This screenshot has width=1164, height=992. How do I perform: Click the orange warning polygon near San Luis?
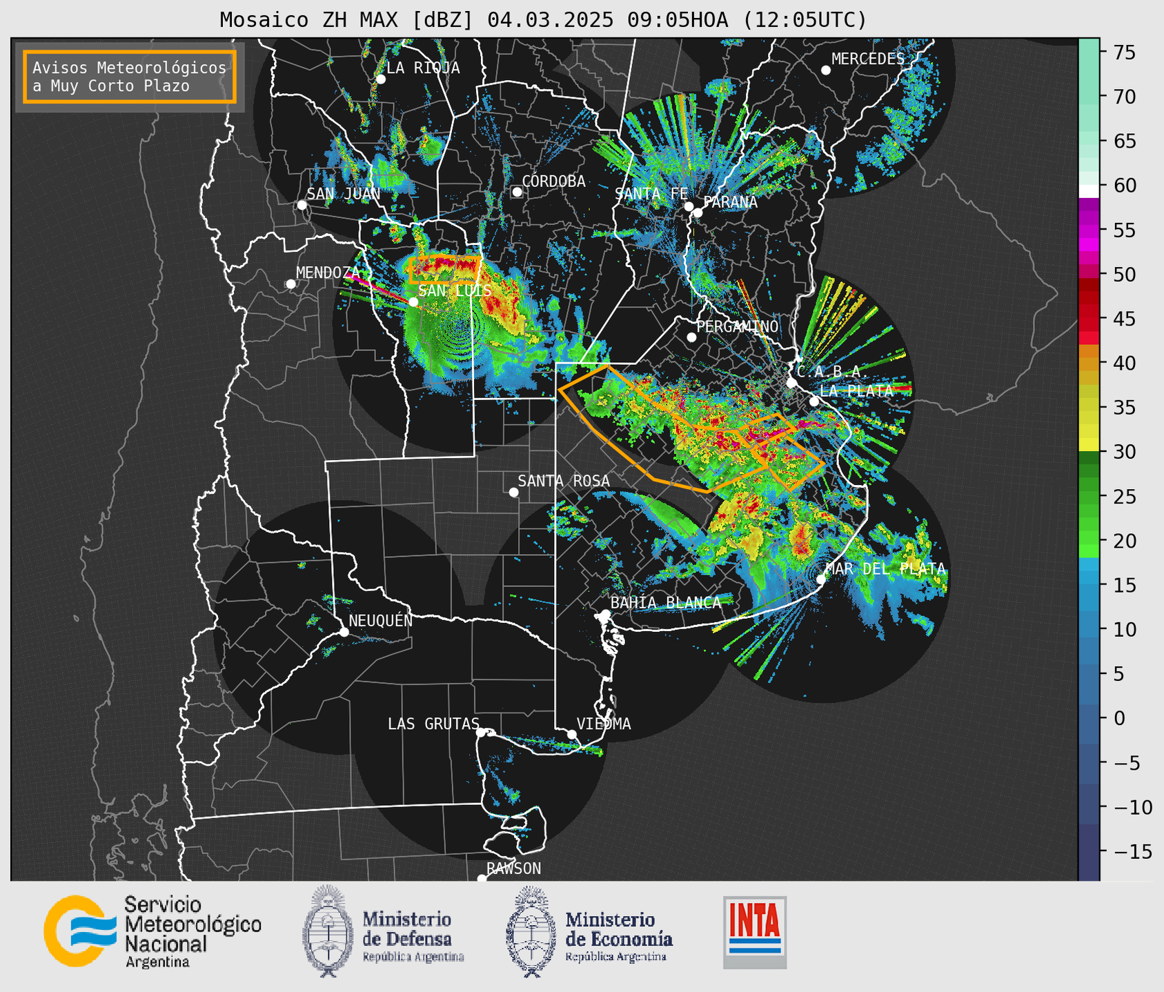(x=445, y=270)
